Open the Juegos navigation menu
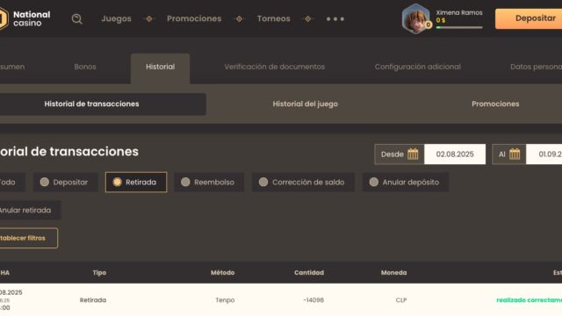The height and width of the screenshot is (316, 562). point(116,18)
